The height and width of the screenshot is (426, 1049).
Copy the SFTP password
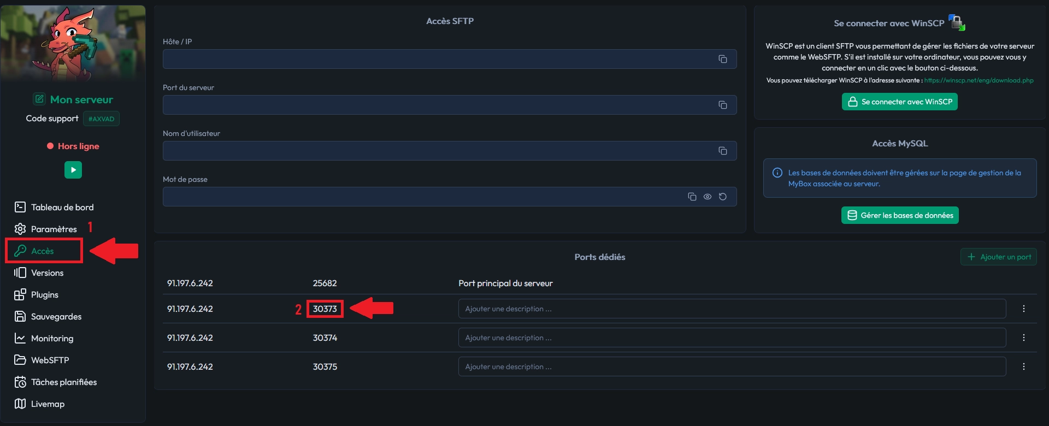click(x=692, y=197)
